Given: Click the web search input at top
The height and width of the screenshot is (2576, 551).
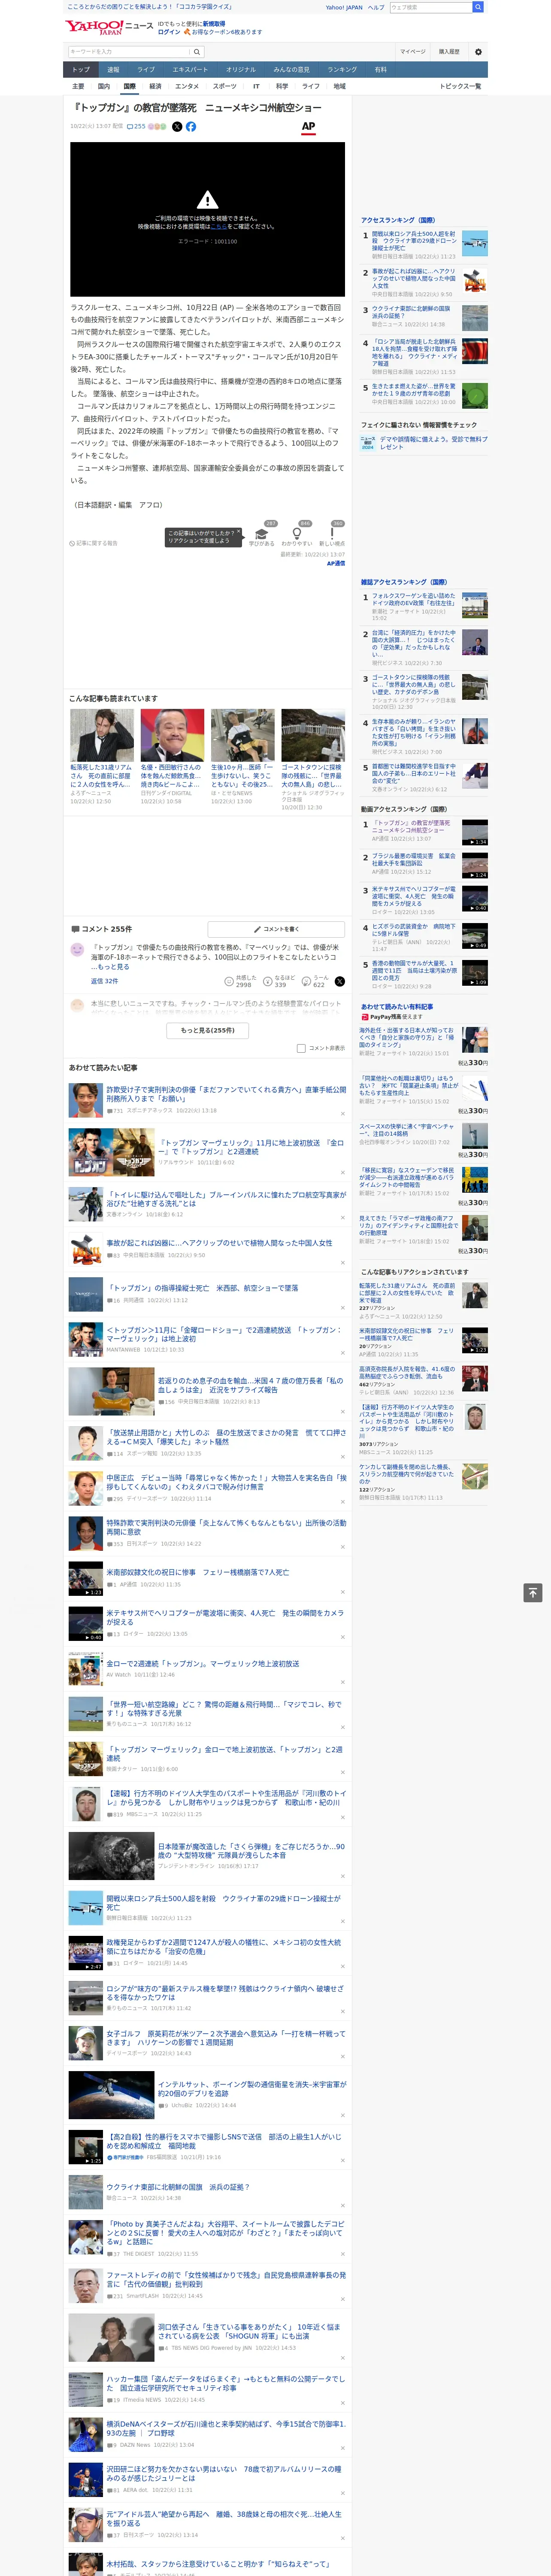Looking at the screenshot, I should tap(431, 7).
